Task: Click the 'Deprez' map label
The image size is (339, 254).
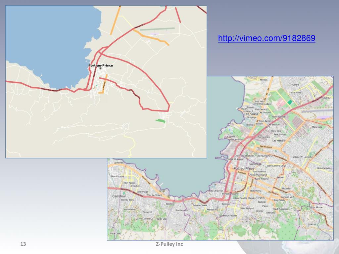Action: (x=260, y=211)
